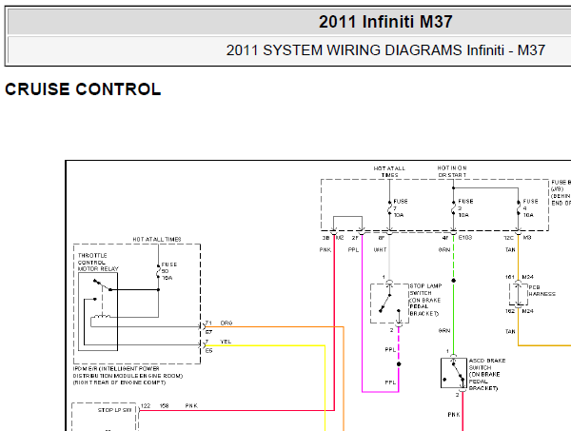Click the "ASCD BRAKE SWITCH" description label
This screenshot has width=571, height=431.
point(487,374)
